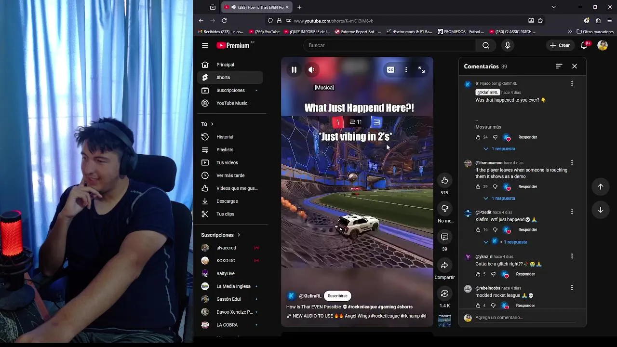Image resolution: width=617 pixels, height=347 pixels.
Task: Open Tus clips in the sidebar
Action: click(x=230, y=214)
